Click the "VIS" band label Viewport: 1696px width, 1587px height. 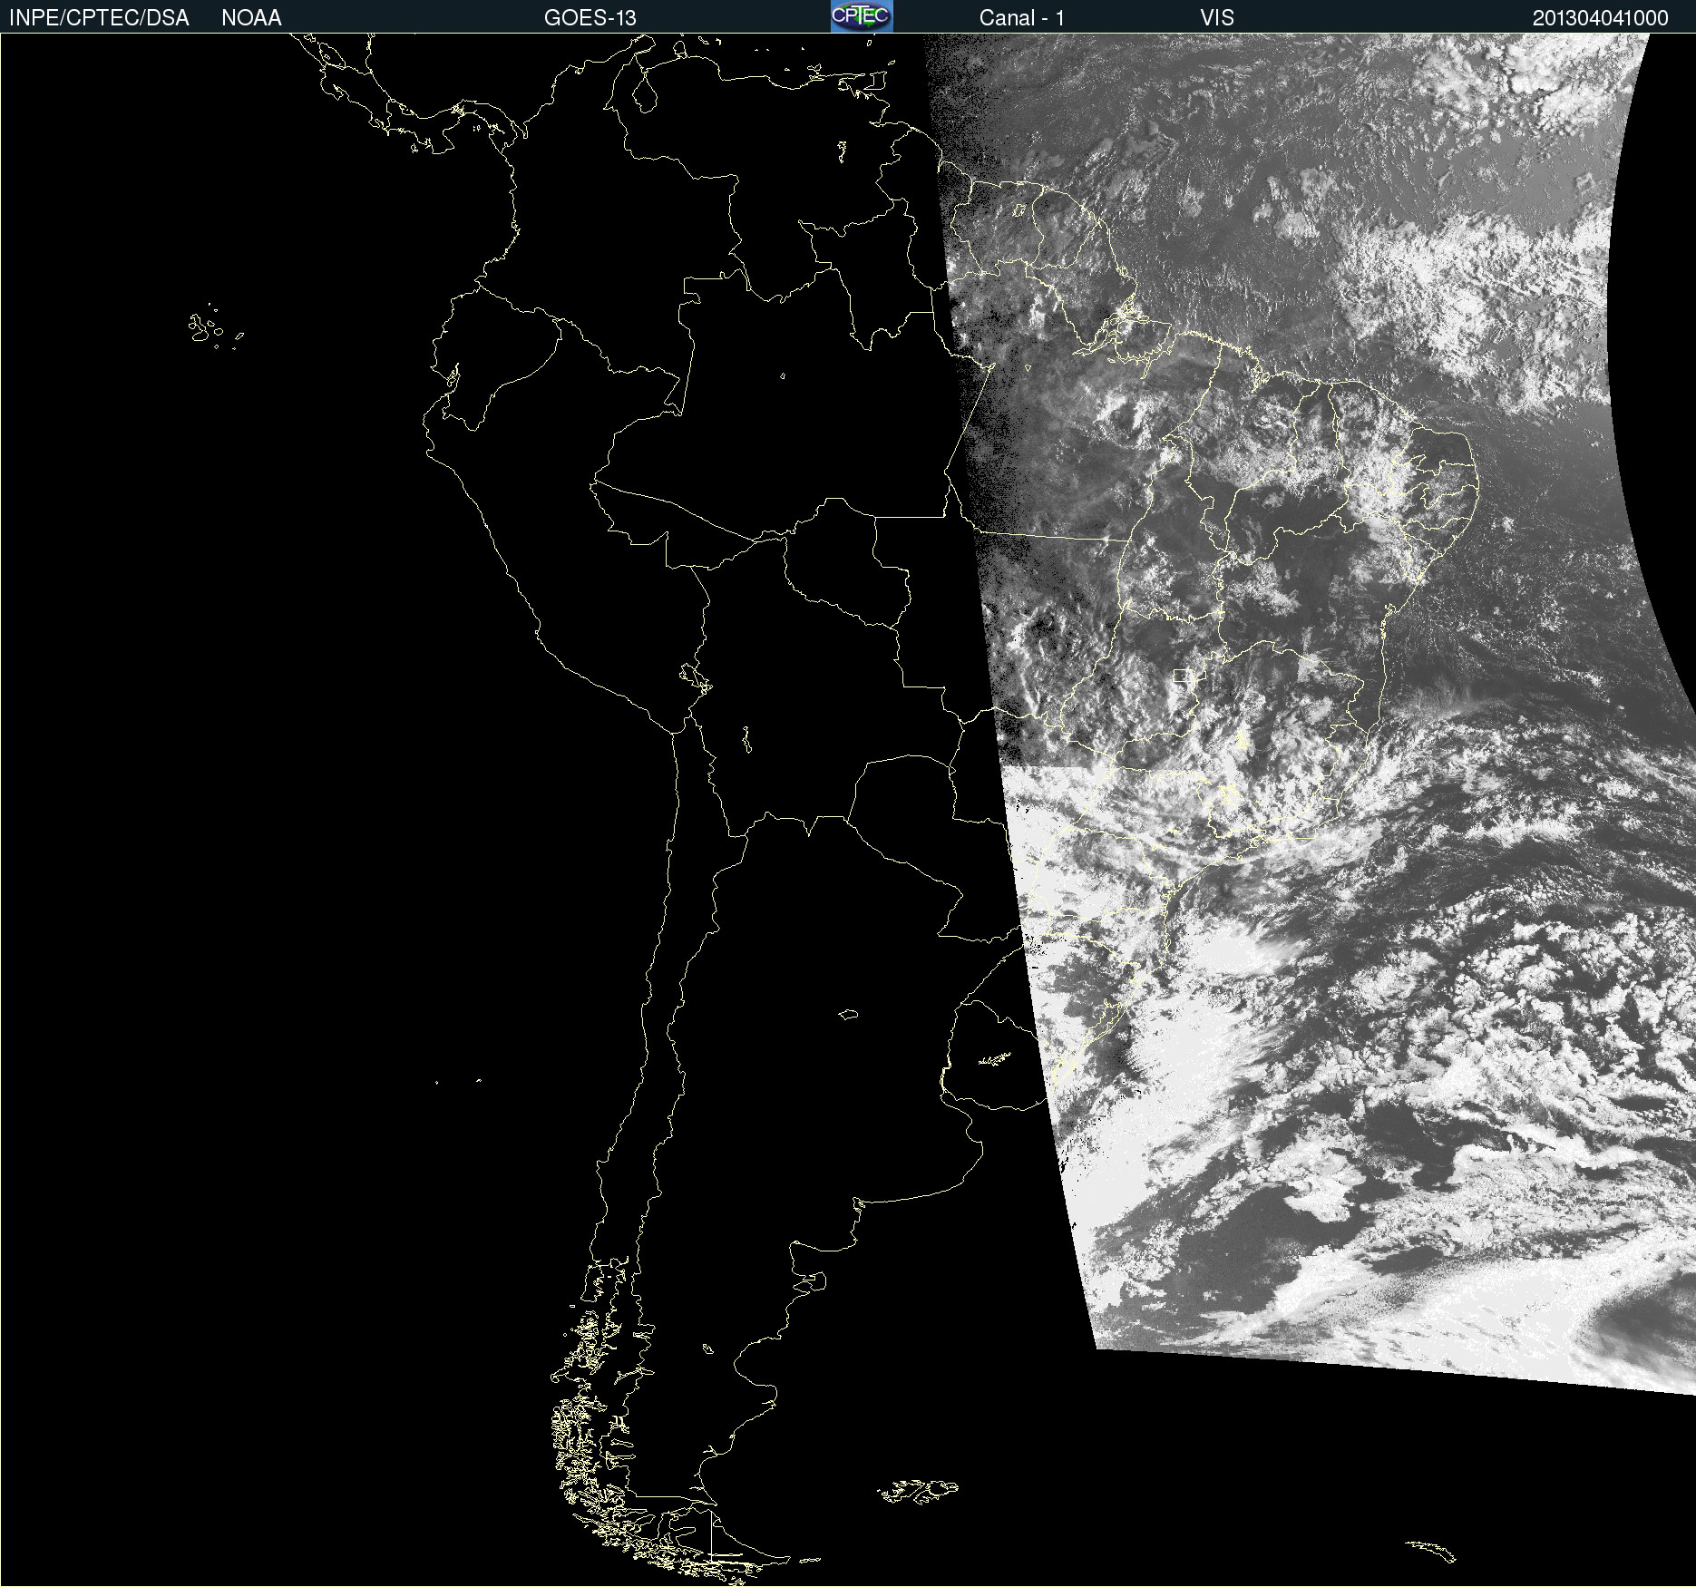tap(1217, 18)
